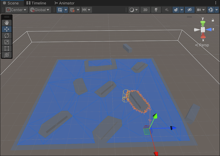This screenshot has width=220, height=156.
Task: Open the Center pivot dropdown
Action: (16, 10)
